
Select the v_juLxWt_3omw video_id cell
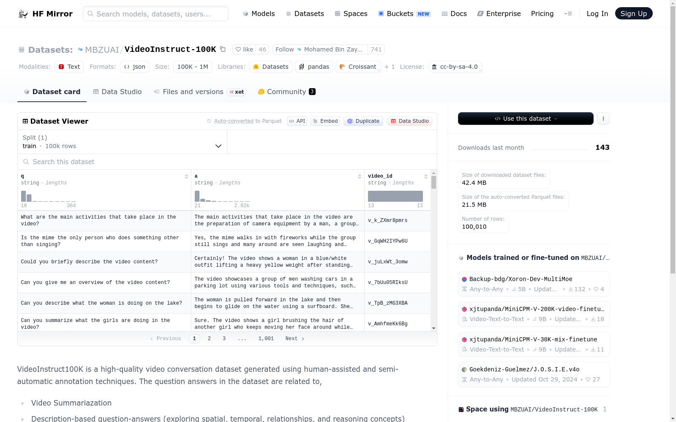(x=397, y=262)
